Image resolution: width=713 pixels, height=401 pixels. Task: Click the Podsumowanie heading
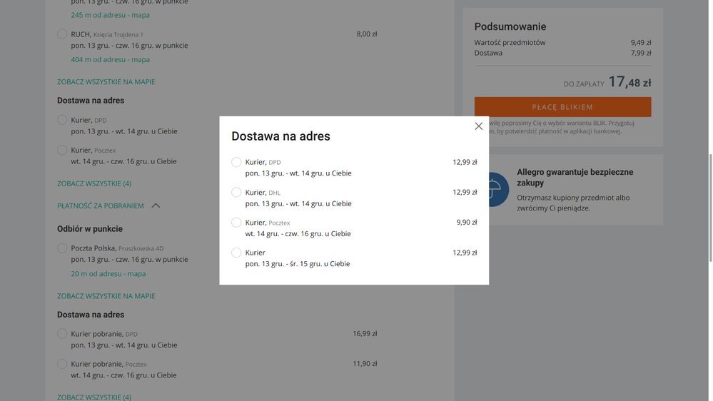510,27
